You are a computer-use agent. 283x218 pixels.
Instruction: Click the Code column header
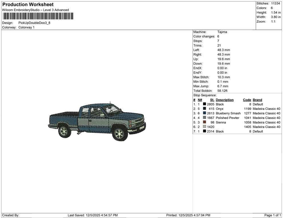pos(247,100)
